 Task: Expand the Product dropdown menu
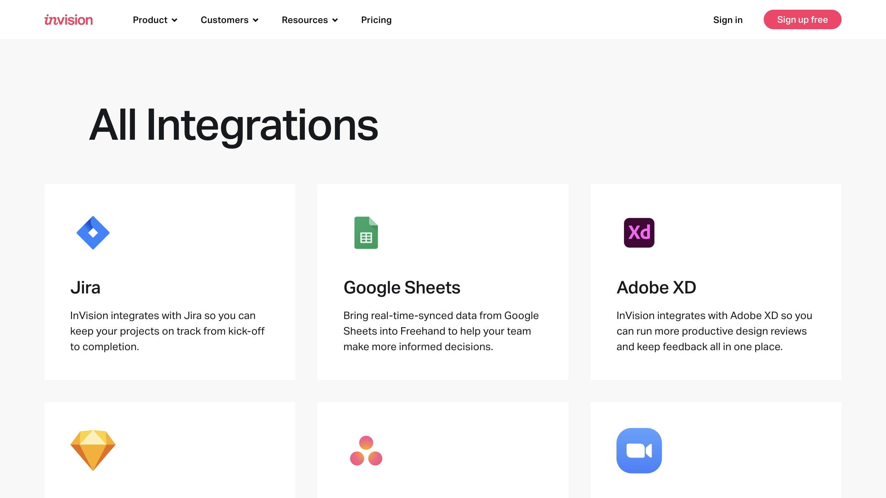click(155, 20)
